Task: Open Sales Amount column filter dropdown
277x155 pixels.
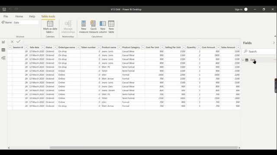Action: click(238, 47)
